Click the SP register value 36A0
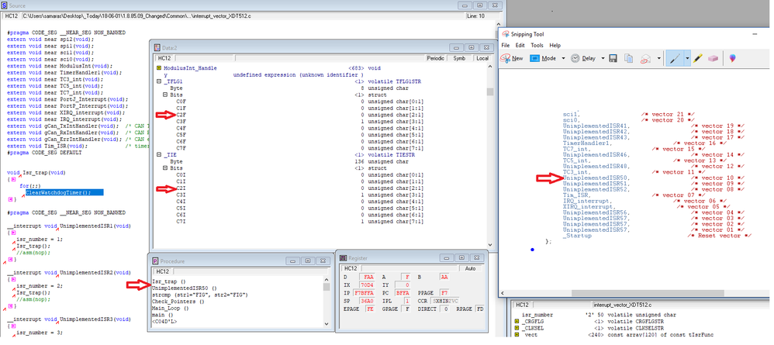Image resolution: width=774 pixels, height=345 pixels. 368,300
